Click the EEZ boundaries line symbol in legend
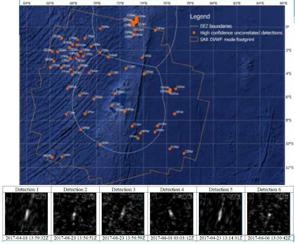 click(x=194, y=26)
